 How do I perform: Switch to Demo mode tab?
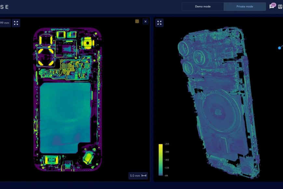pyautogui.click(x=203, y=7)
